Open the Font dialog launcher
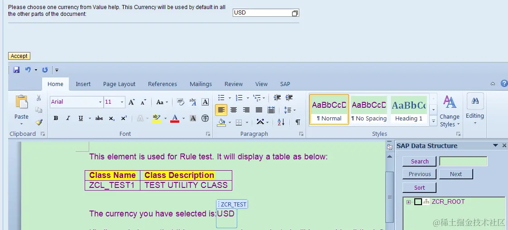The height and width of the screenshot is (230, 508). click(208, 134)
